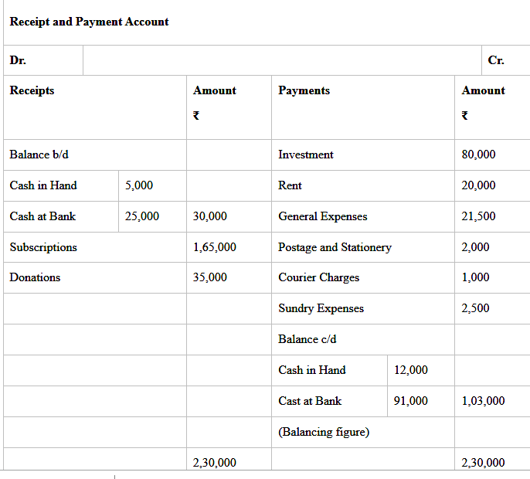The image size is (530, 479).
Task: Select the "Courier Charges" cell
Action: point(318,277)
